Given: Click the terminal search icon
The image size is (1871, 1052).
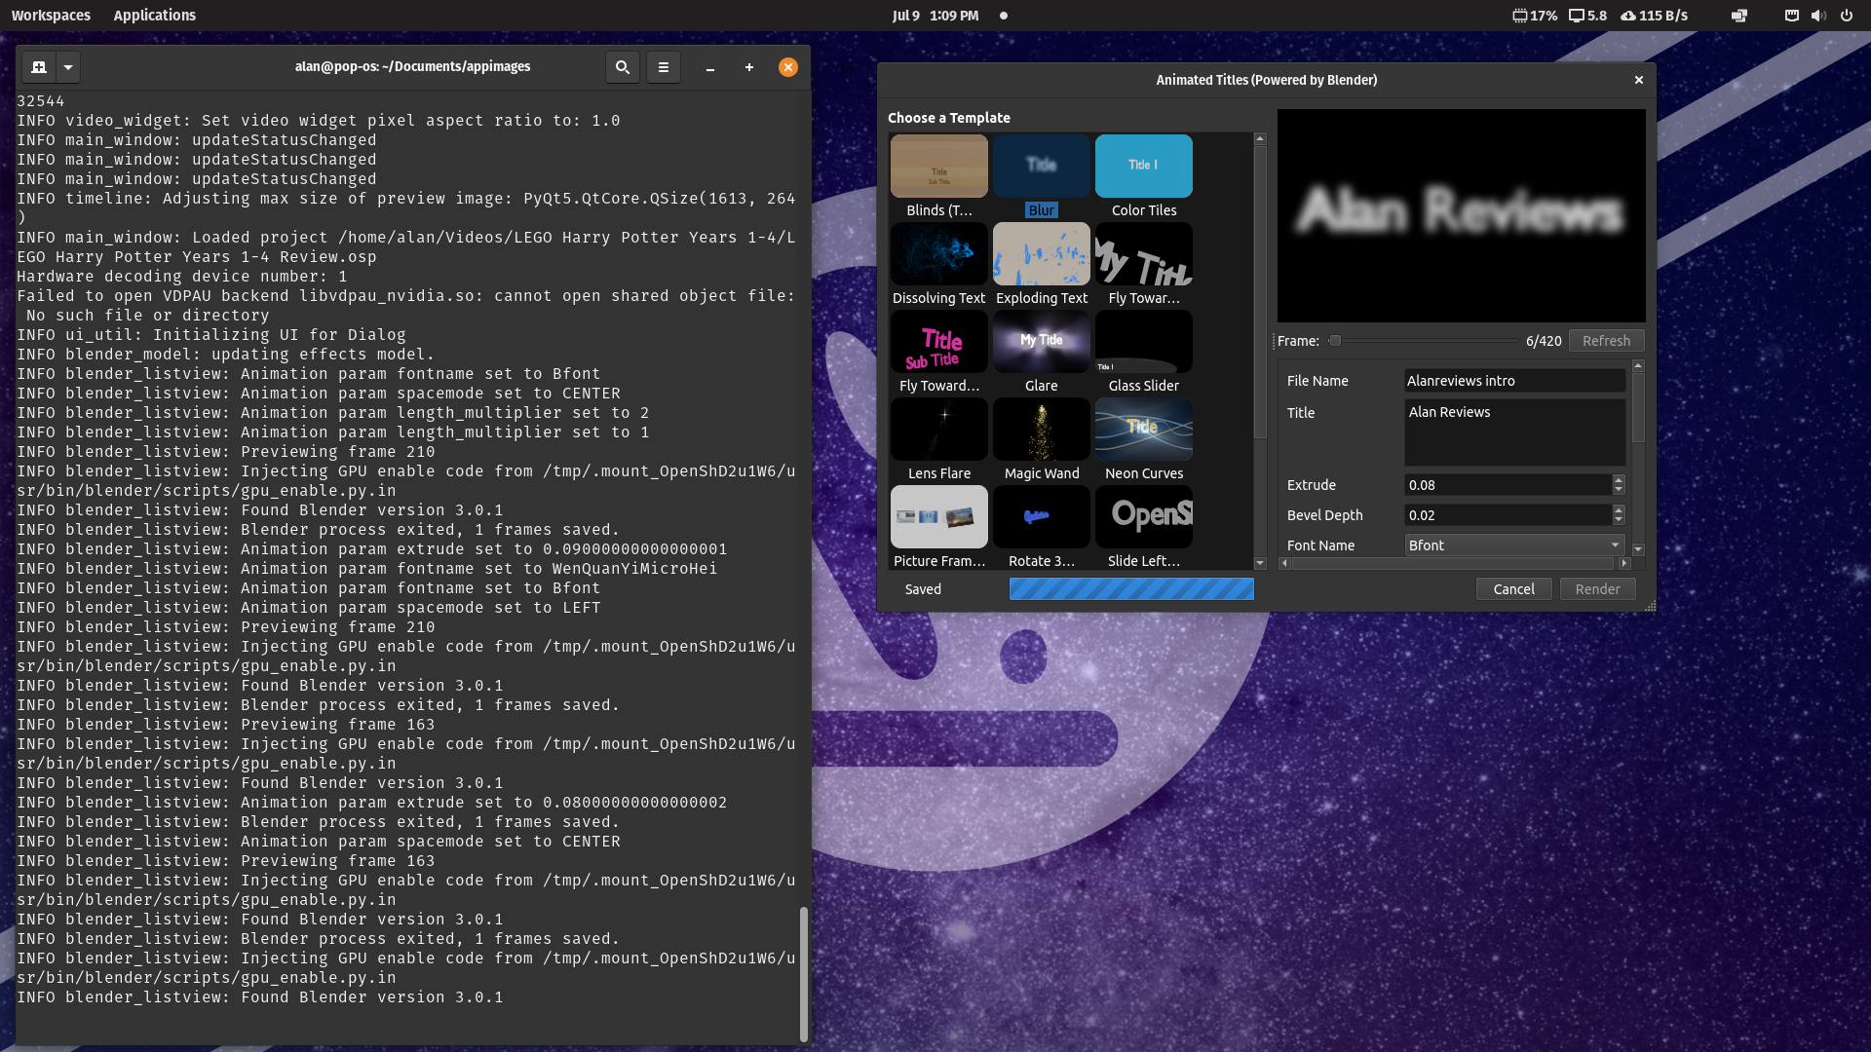Looking at the screenshot, I should 622,67.
